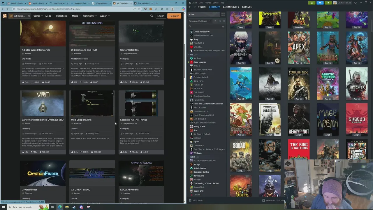The width and height of the screenshot is (373, 210).
Task: Click Steam friends green button
Action: tap(312, 3)
